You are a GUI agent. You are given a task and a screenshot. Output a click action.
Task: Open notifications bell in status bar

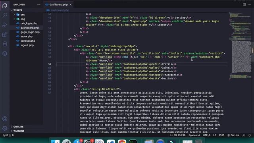point(250,135)
